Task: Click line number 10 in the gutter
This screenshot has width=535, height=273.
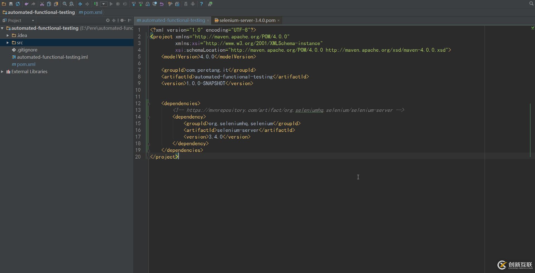Action: click(x=138, y=90)
